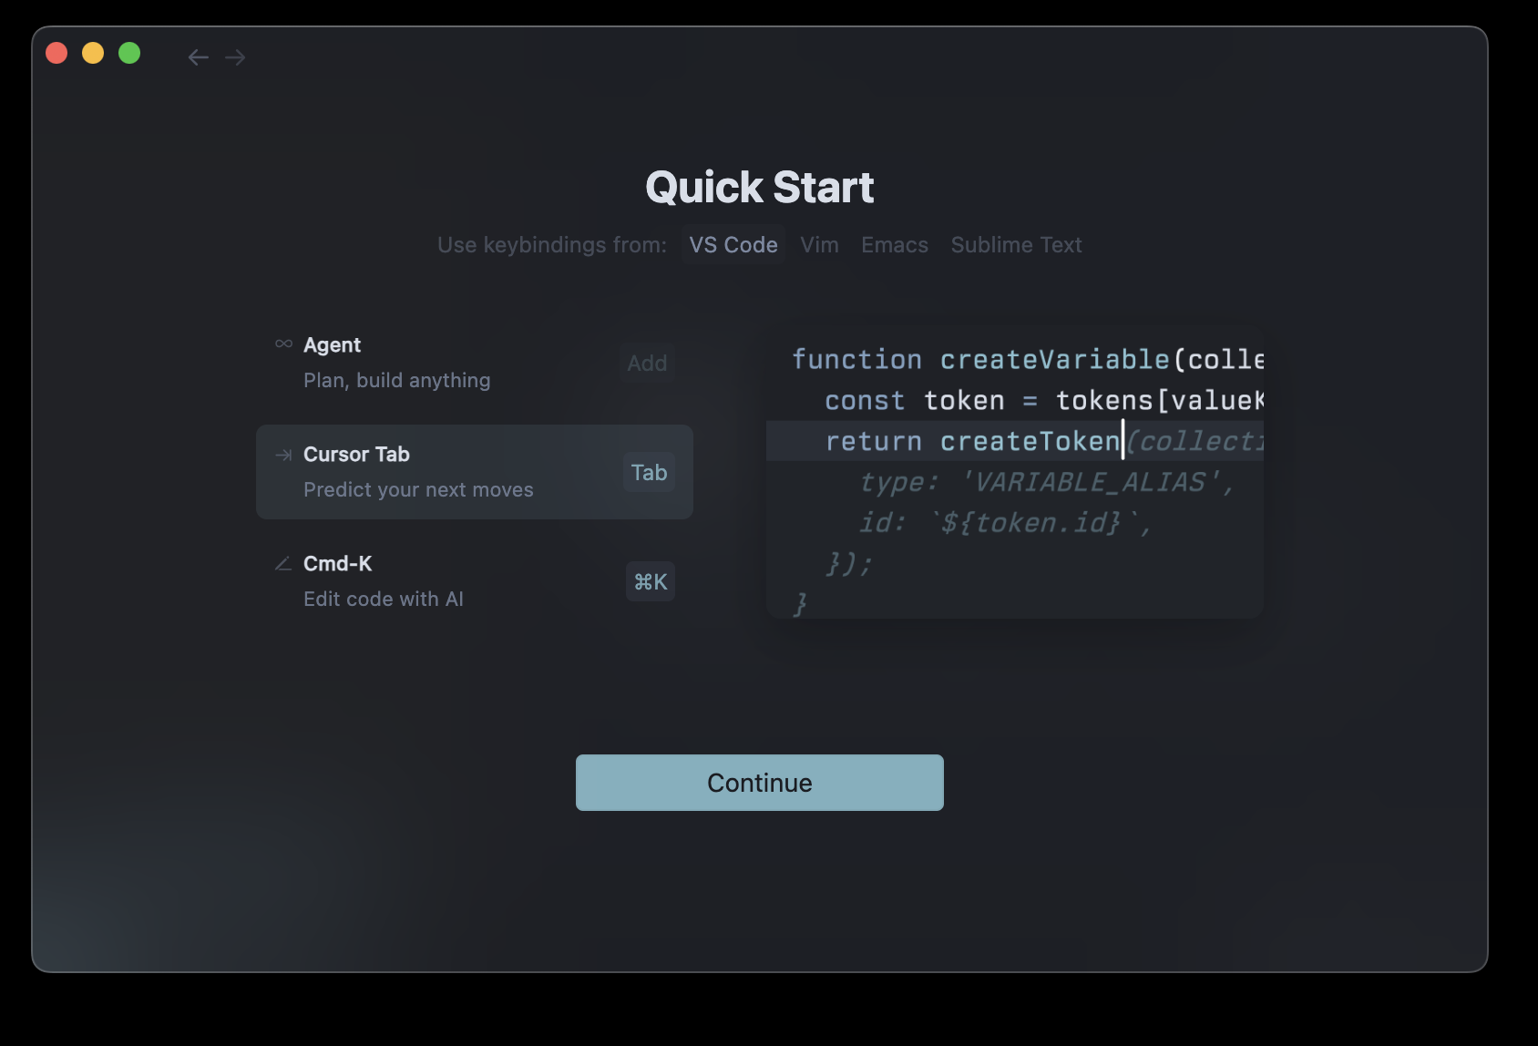Viewport: 1538px width, 1046px height.
Task: Maximize the window with the green button
Action: tap(129, 53)
